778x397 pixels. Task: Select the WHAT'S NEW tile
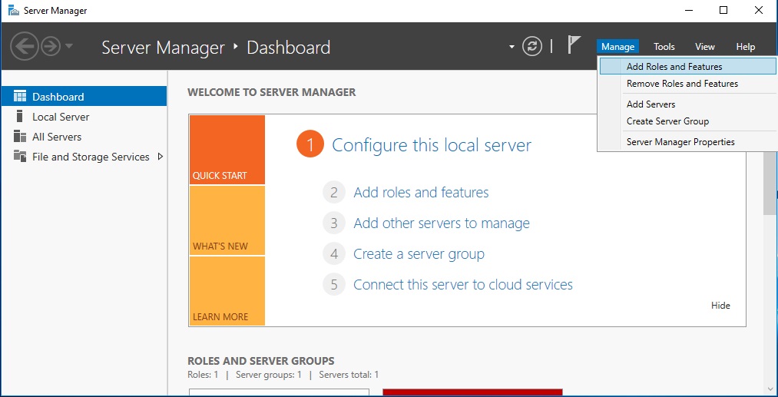[x=227, y=220]
